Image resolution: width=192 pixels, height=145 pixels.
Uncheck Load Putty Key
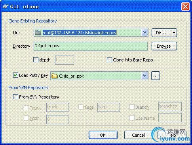15,75
